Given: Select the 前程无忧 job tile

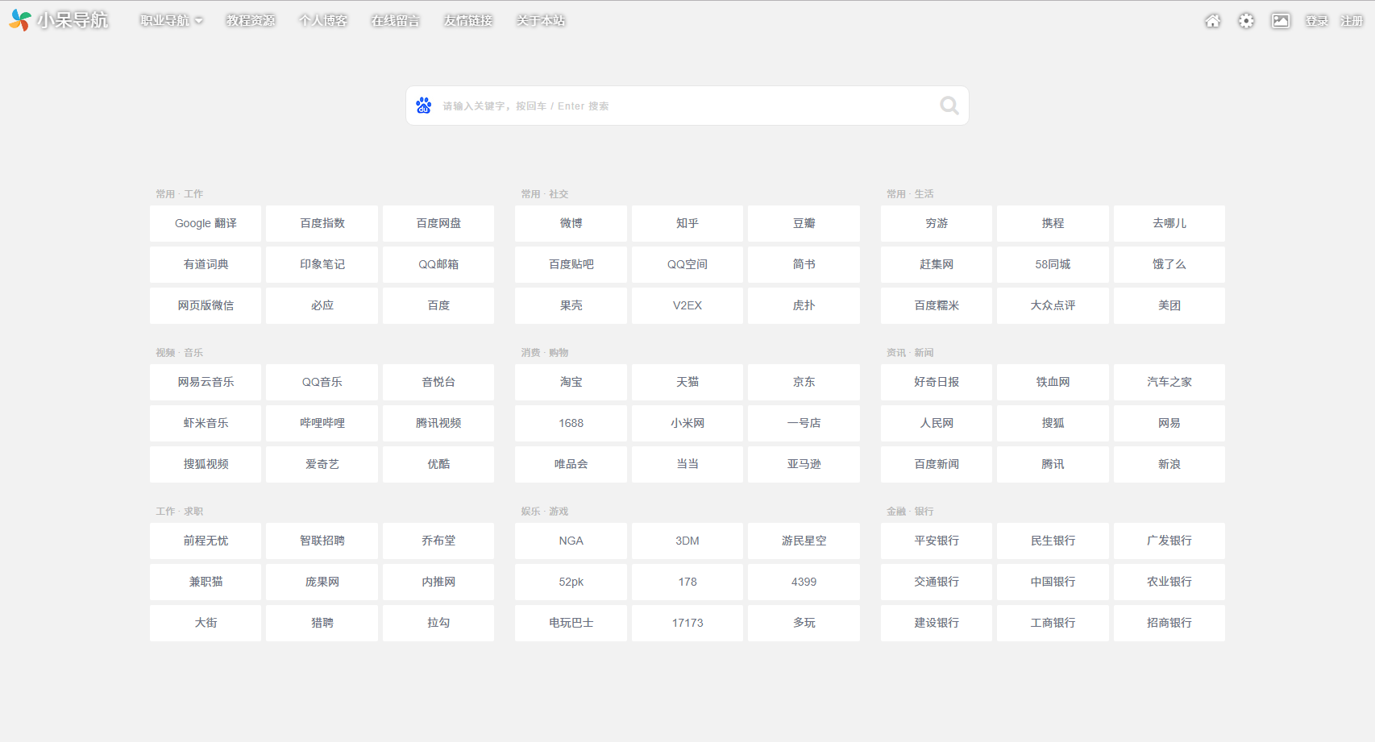Looking at the screenshot, I should click(206, 541).
